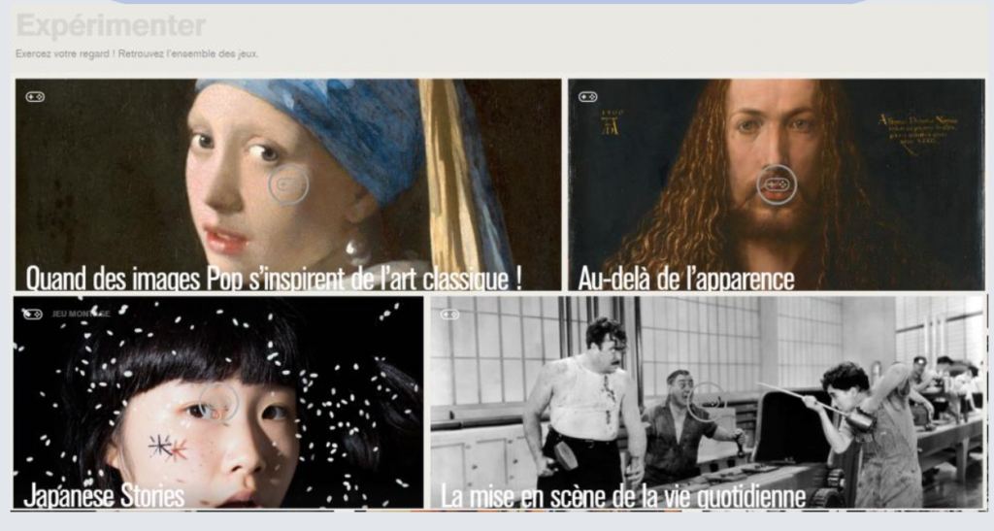Image resolution: width=994 pixels, height=531 pixels.
Task: Click circular icon in center of factory scene
Action: click(x=707, y=402)
